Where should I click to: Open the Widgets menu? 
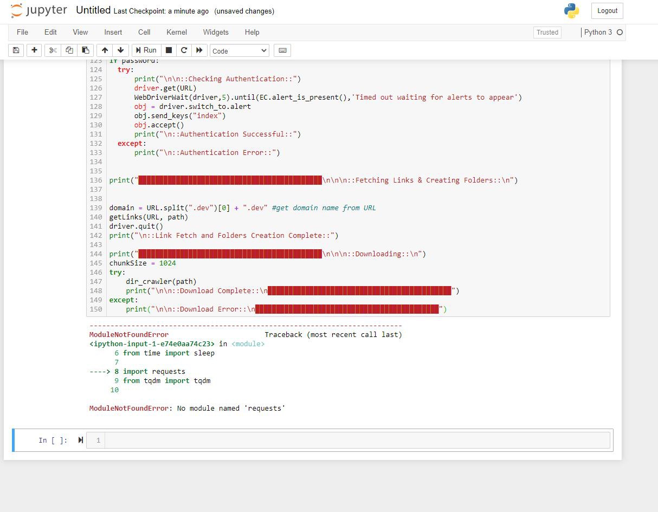click(216, 32)
